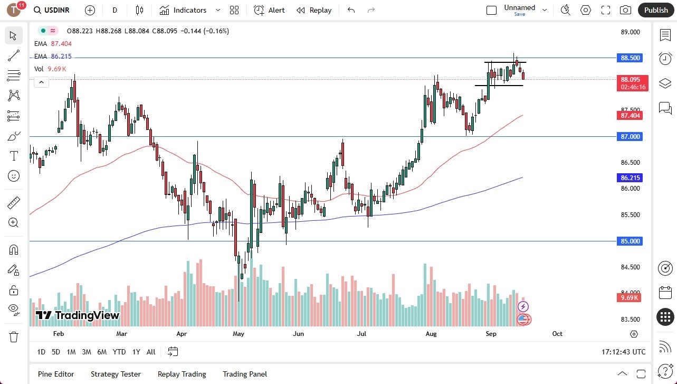Collapse the EMA legend with the arrow
The image size is (677, 384).
pyautogui.click(x=41, y=82)
